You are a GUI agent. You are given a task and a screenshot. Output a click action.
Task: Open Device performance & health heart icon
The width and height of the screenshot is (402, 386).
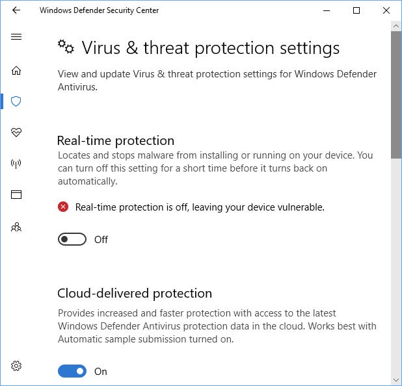click(x=16, y=132)
